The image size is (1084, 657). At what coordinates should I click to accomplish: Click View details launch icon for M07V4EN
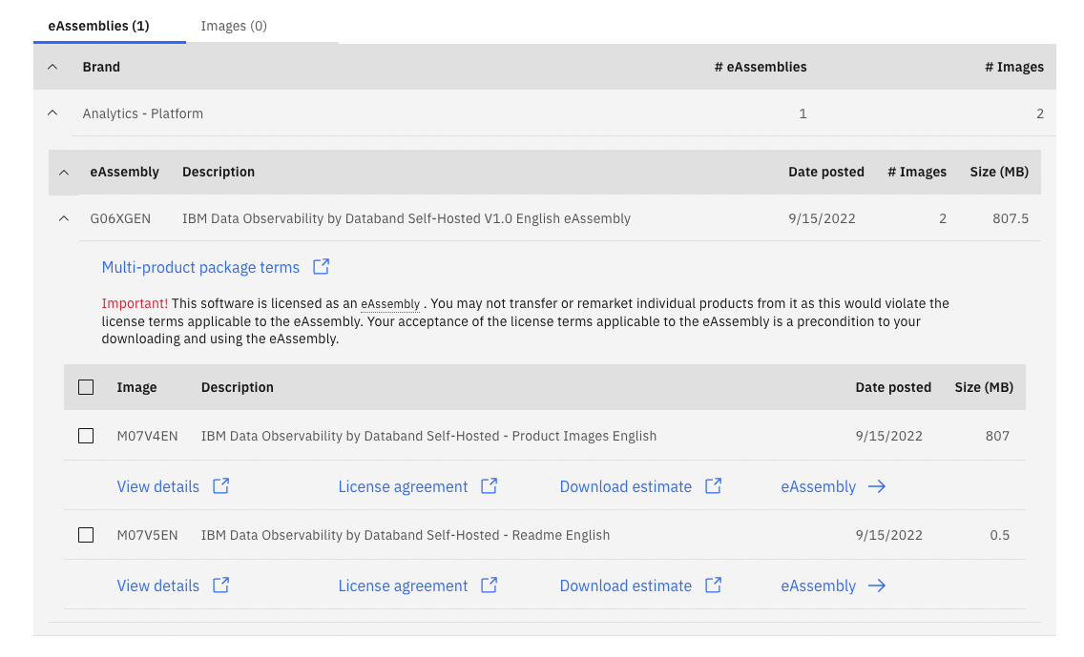pyautogui.click(x=220, y=486)
